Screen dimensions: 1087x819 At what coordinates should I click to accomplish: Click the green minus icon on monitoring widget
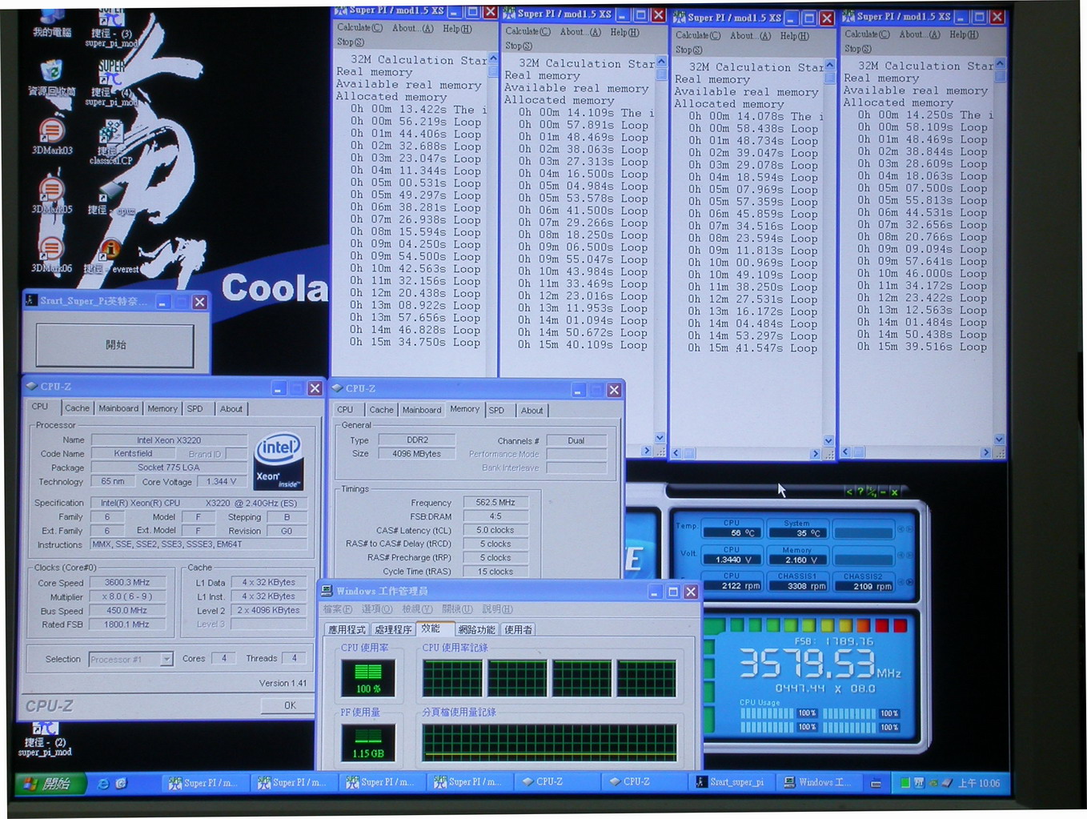coord(883,492)
